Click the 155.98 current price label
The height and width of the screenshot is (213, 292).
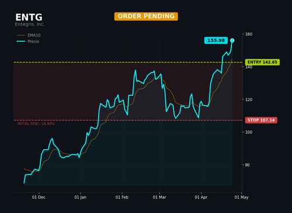pos(216,40)
